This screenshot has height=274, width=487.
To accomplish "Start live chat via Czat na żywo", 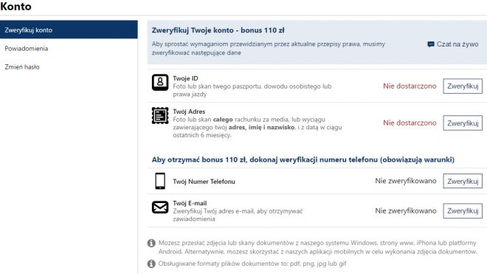I will [457, 44].
